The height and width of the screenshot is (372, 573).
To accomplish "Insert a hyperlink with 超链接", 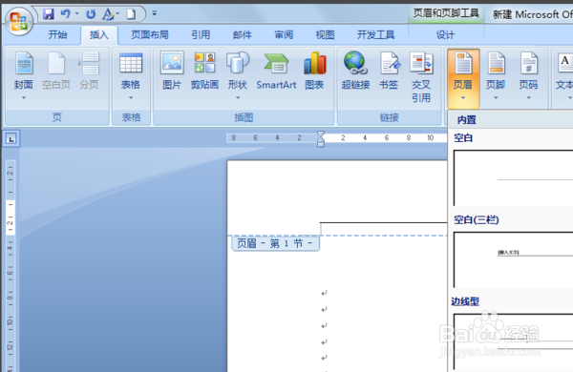I will (355, 72).
